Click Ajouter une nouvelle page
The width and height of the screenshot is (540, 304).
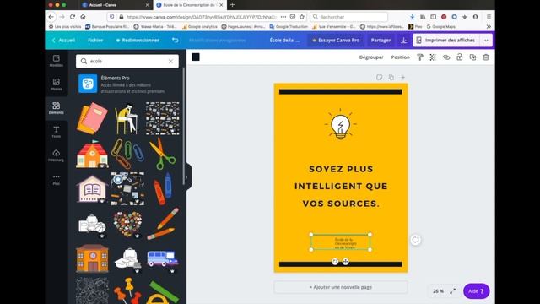[x=341, y=287]
